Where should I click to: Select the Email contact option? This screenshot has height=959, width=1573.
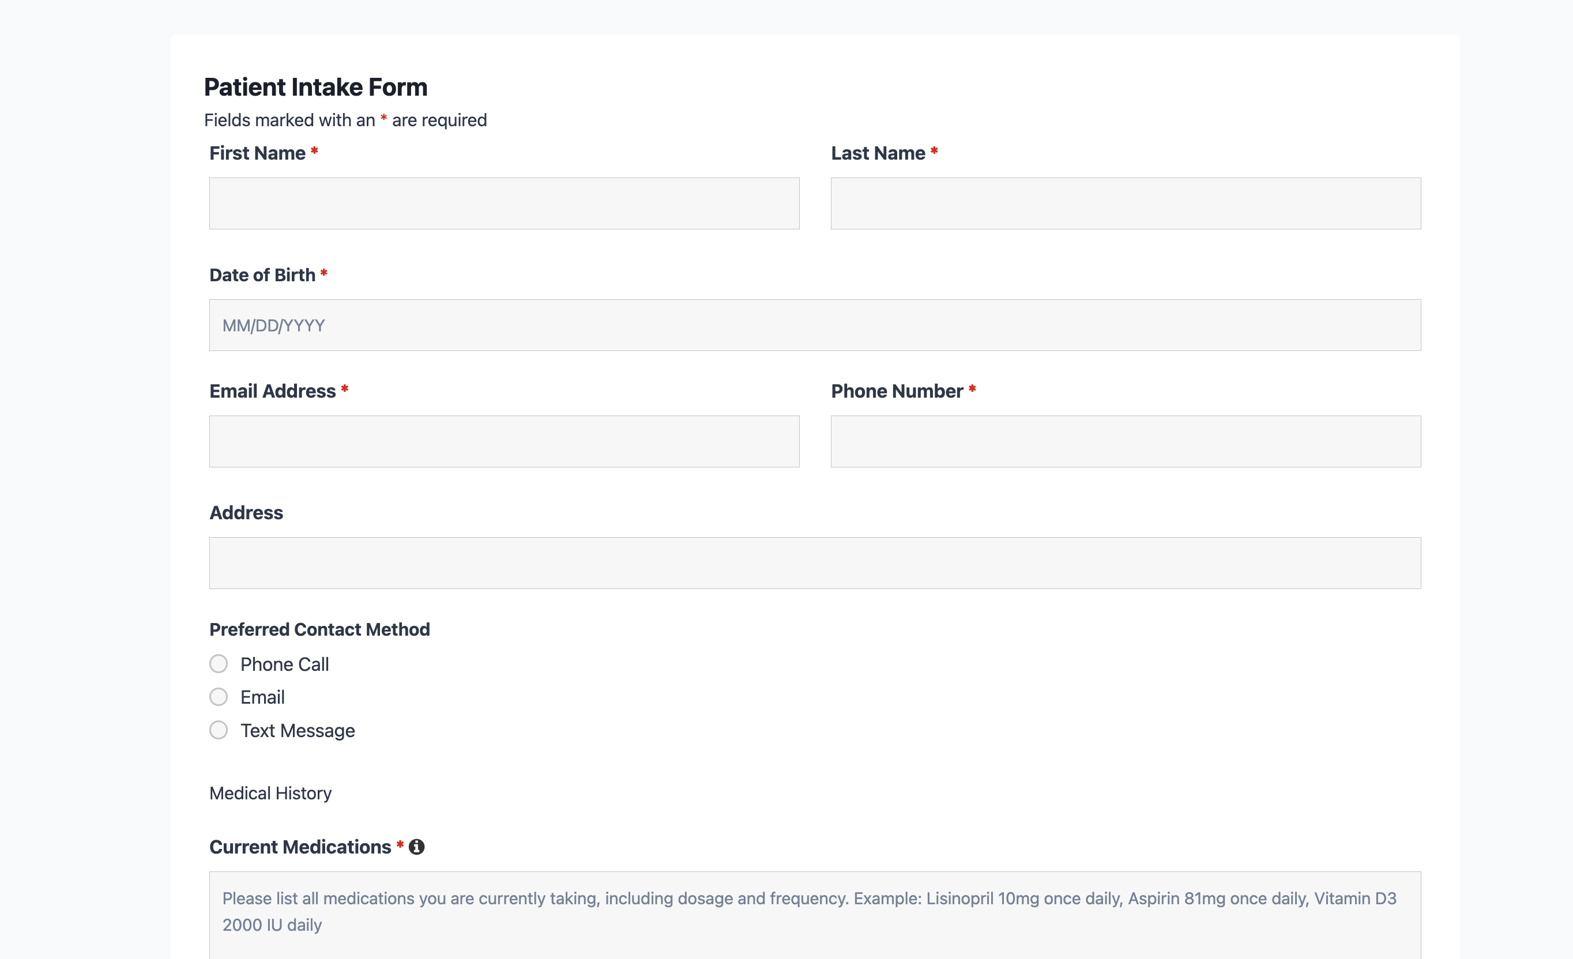click(219, 697)
